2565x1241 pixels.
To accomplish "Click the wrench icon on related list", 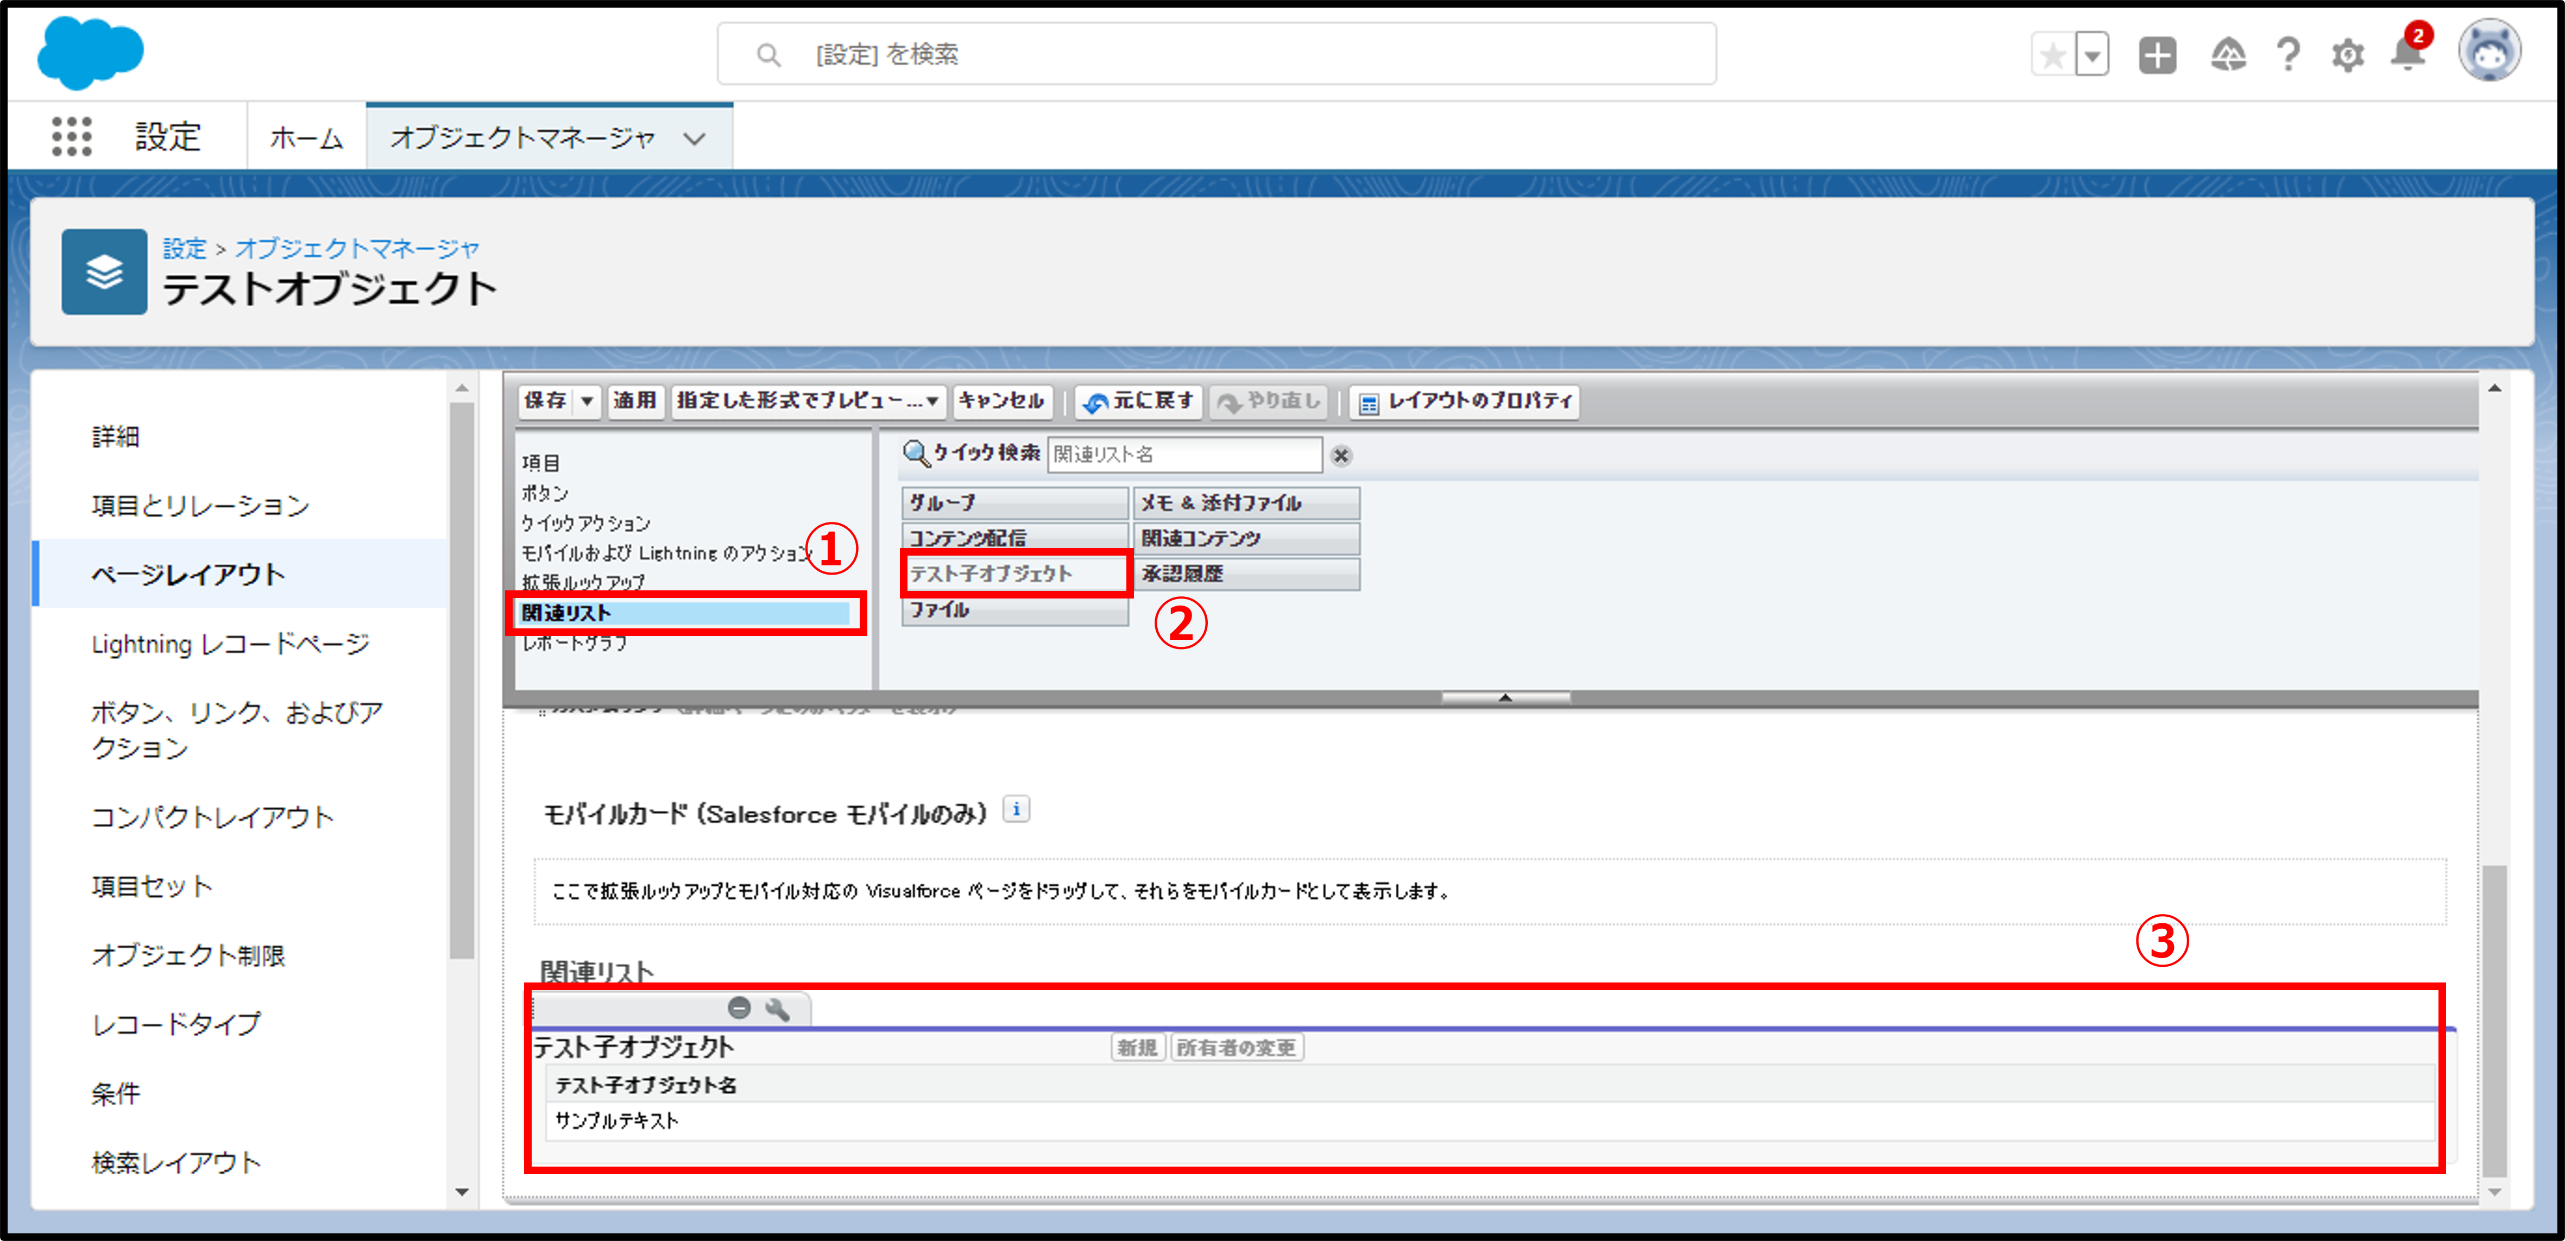I will [x=778, y=1009].
